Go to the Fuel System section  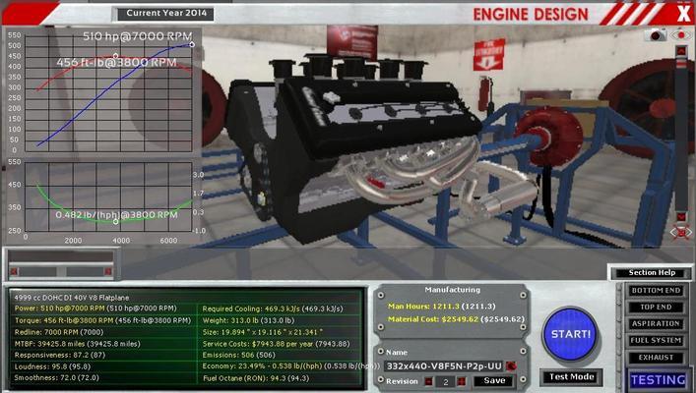(x=658, y=341)
